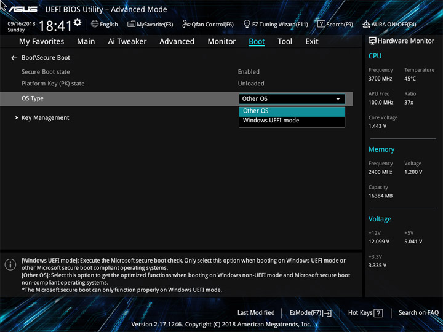Open MyFavorite(F3) list icon

[x=131, y=24]
